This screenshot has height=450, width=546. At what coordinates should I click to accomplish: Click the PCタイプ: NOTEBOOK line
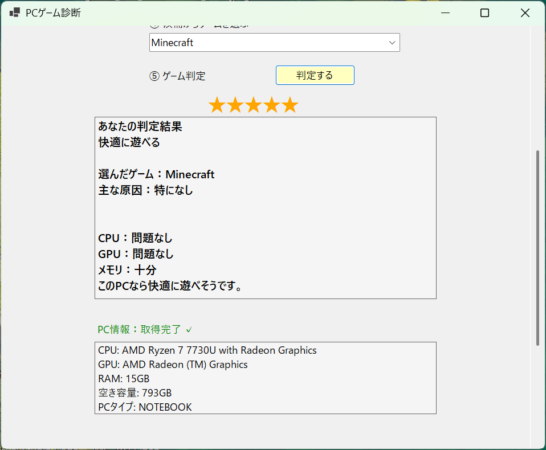tap(145, 407)
